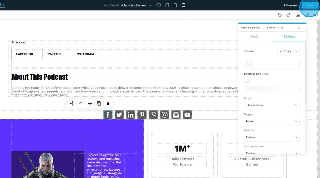The height and width of the screenshot is (178, 320).
Task: Undo the last change
Action: click(x=280, y=15)
